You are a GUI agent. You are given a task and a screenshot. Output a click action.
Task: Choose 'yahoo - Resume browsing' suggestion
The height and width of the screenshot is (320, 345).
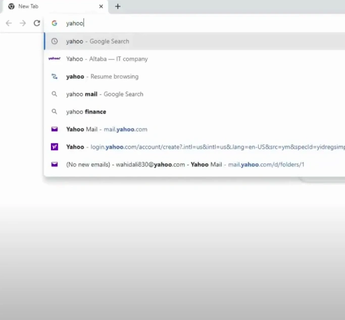click(x=194, y=76)
